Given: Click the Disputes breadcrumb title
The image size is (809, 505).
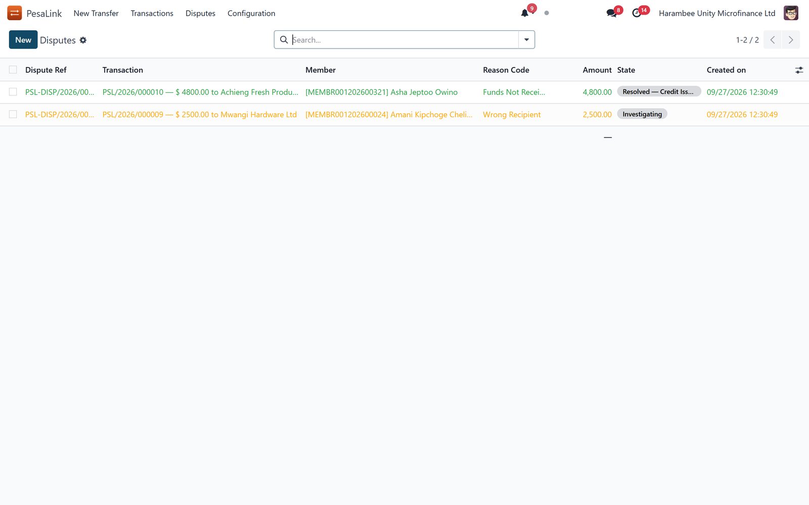Looking at the screenshot, I should tap(58, 40).
